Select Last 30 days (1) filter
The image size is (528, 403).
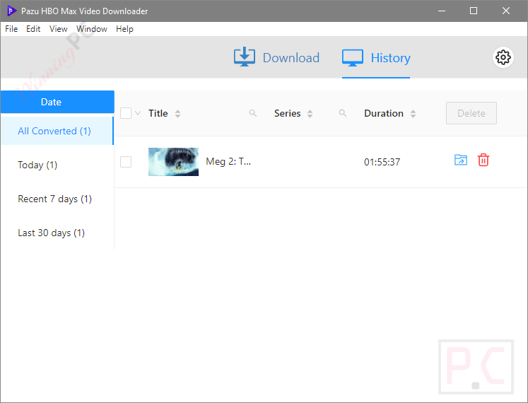(x=57, y=233)
